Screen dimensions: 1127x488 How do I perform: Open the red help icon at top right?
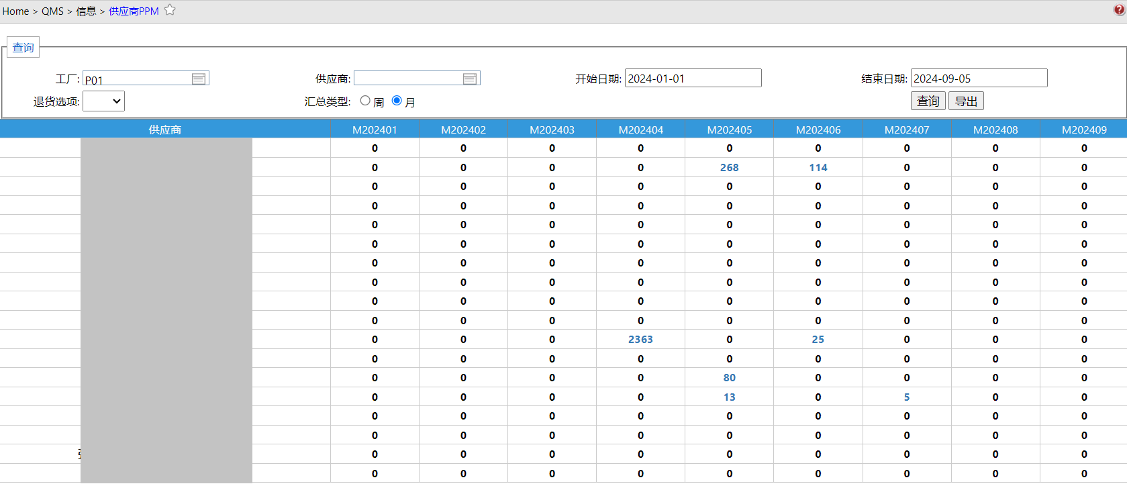click(x=1120, y=9)
